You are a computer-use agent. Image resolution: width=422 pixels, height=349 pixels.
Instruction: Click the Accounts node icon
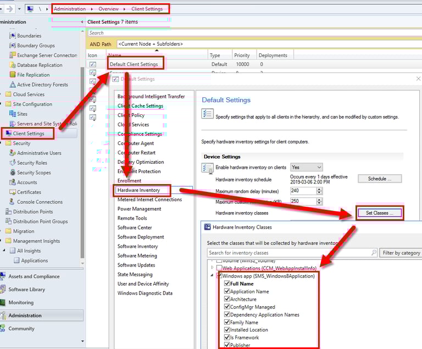[13, 182]
